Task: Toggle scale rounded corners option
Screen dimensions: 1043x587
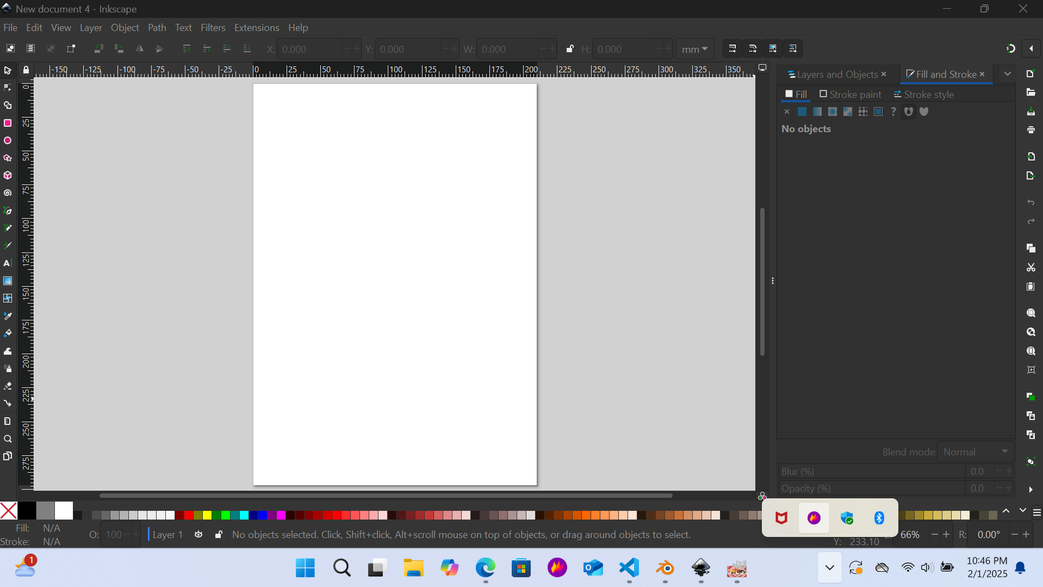Action: (x=752, y=49)
